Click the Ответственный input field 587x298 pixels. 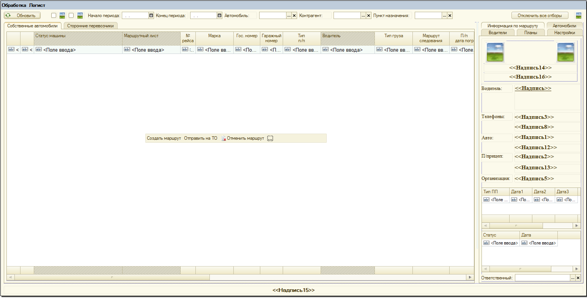pos(543,278)
